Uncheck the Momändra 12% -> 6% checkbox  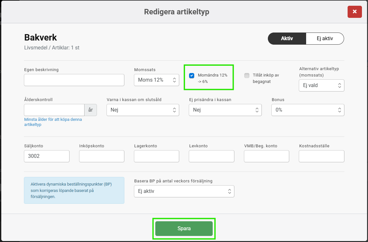pyautogui.click(x=192, y=76)
